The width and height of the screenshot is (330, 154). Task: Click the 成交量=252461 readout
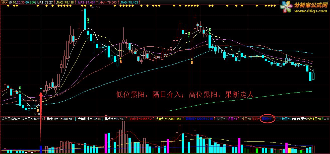32,119
